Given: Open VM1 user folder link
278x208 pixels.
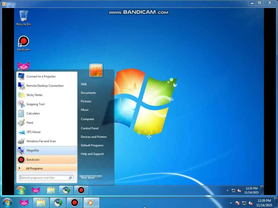Looking at the screenshot, I should click(x=84, y=84).
